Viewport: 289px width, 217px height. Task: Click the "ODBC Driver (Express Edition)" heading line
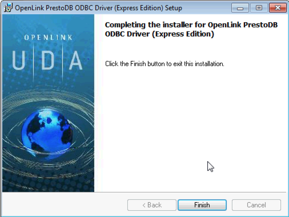click(x=159, y=34)
